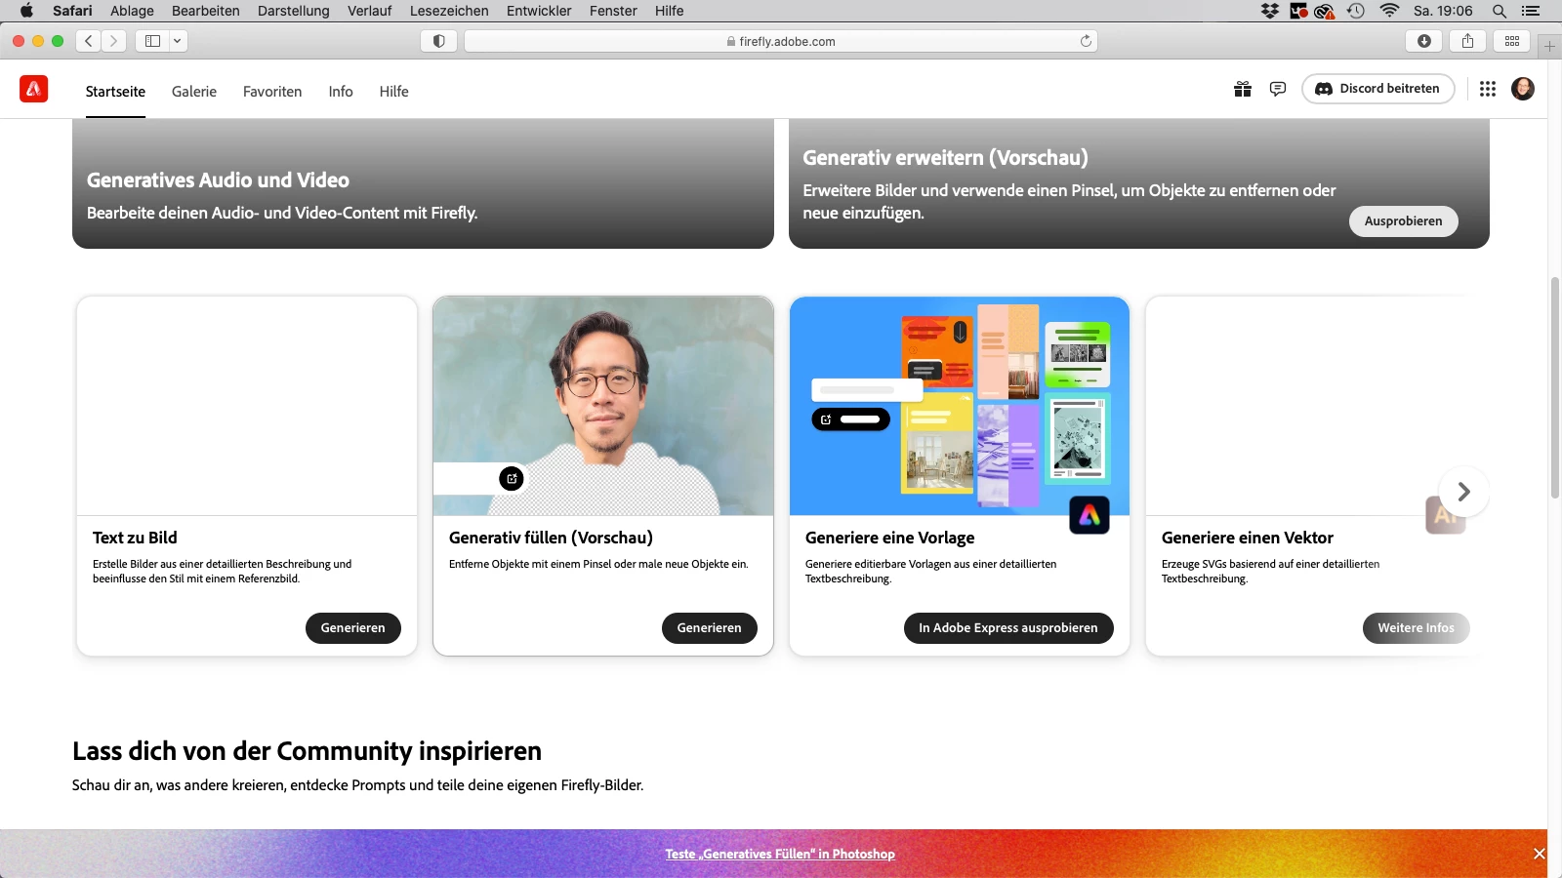The width and height of the screenshot is (1562, 878).
Task: Open the Favoriten tab
Action: point(272,92)
